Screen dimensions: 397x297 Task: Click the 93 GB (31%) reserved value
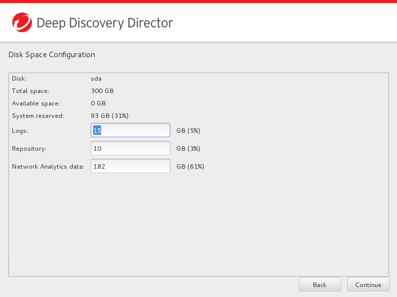click(x=110, y=116)
